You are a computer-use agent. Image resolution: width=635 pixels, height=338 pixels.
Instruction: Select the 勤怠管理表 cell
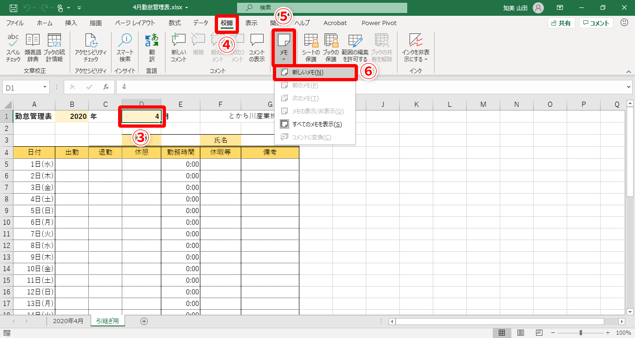click(x=34, y=116)
